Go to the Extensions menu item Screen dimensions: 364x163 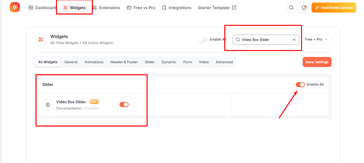point(106,8)
